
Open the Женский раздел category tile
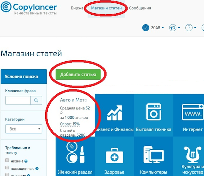click(75, 157)
